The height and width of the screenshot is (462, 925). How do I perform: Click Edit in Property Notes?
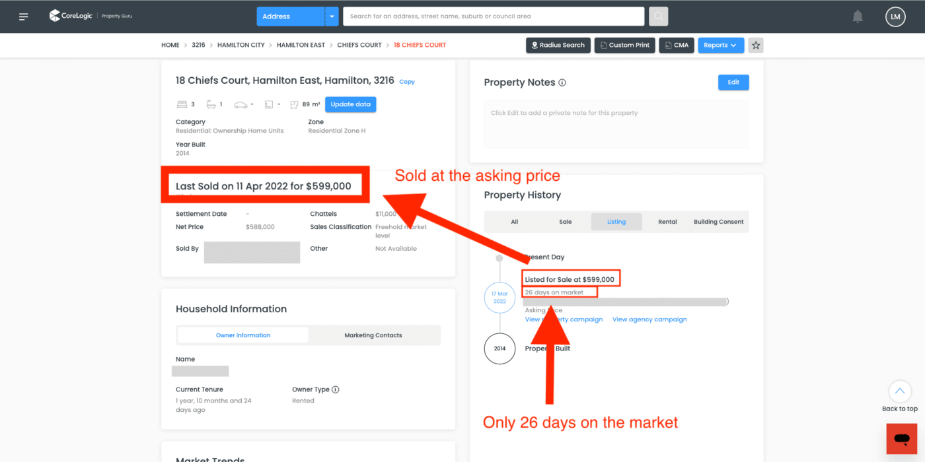(733, 82)
